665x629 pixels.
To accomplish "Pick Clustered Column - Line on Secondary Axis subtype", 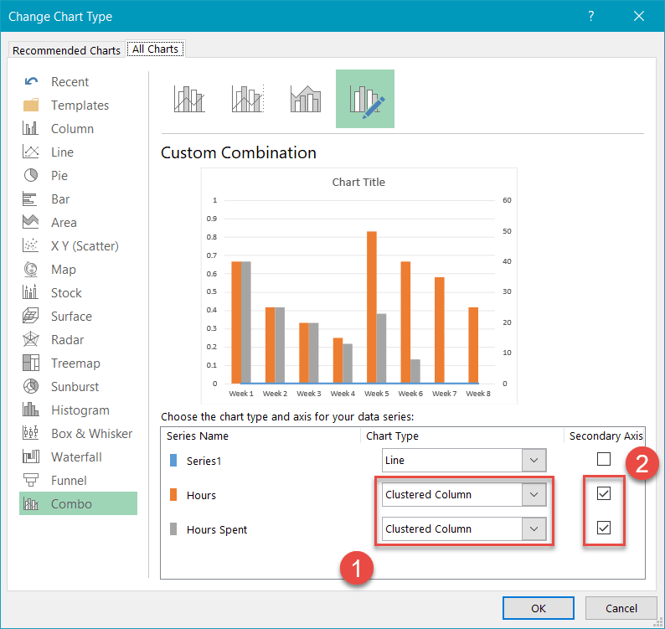I will point(248,99).
